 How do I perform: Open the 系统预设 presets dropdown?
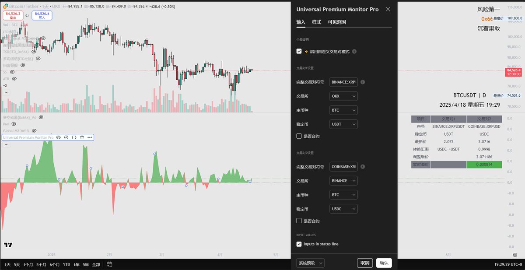(310, 263)
